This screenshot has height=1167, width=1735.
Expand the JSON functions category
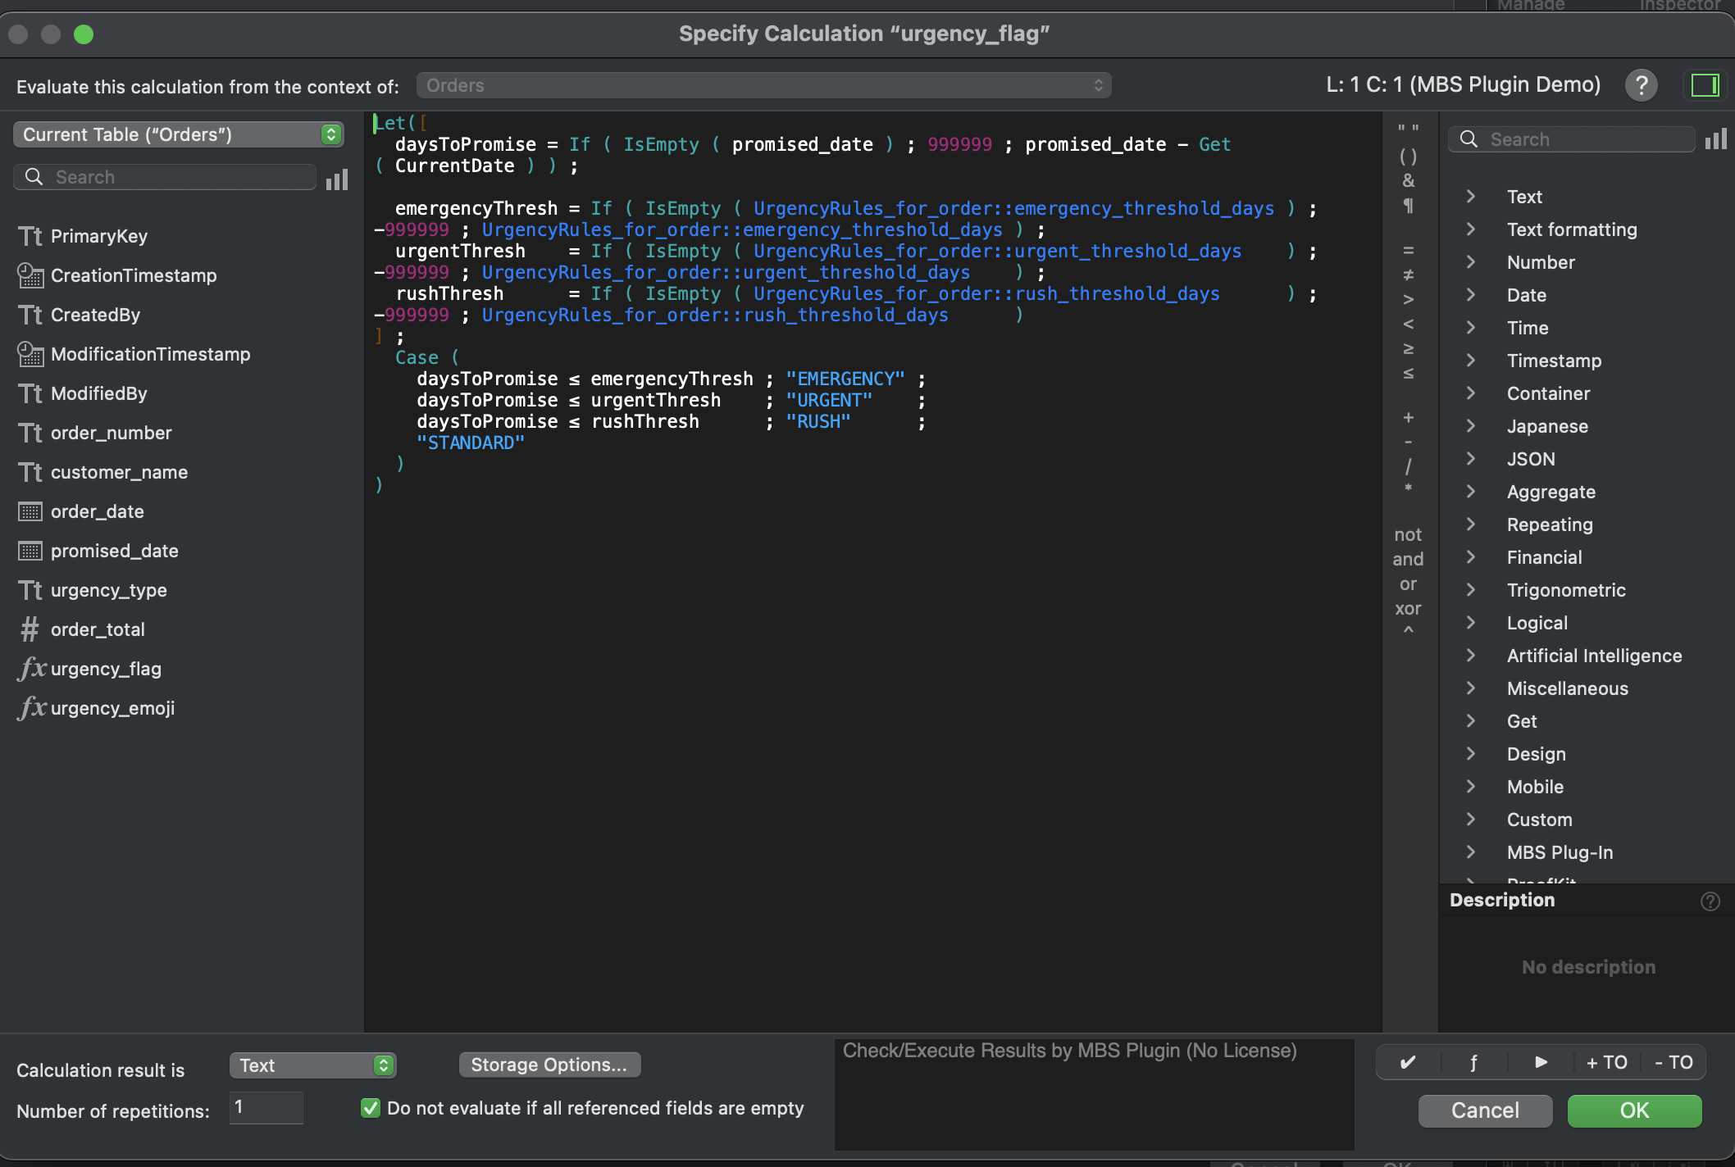(1471, 459)
